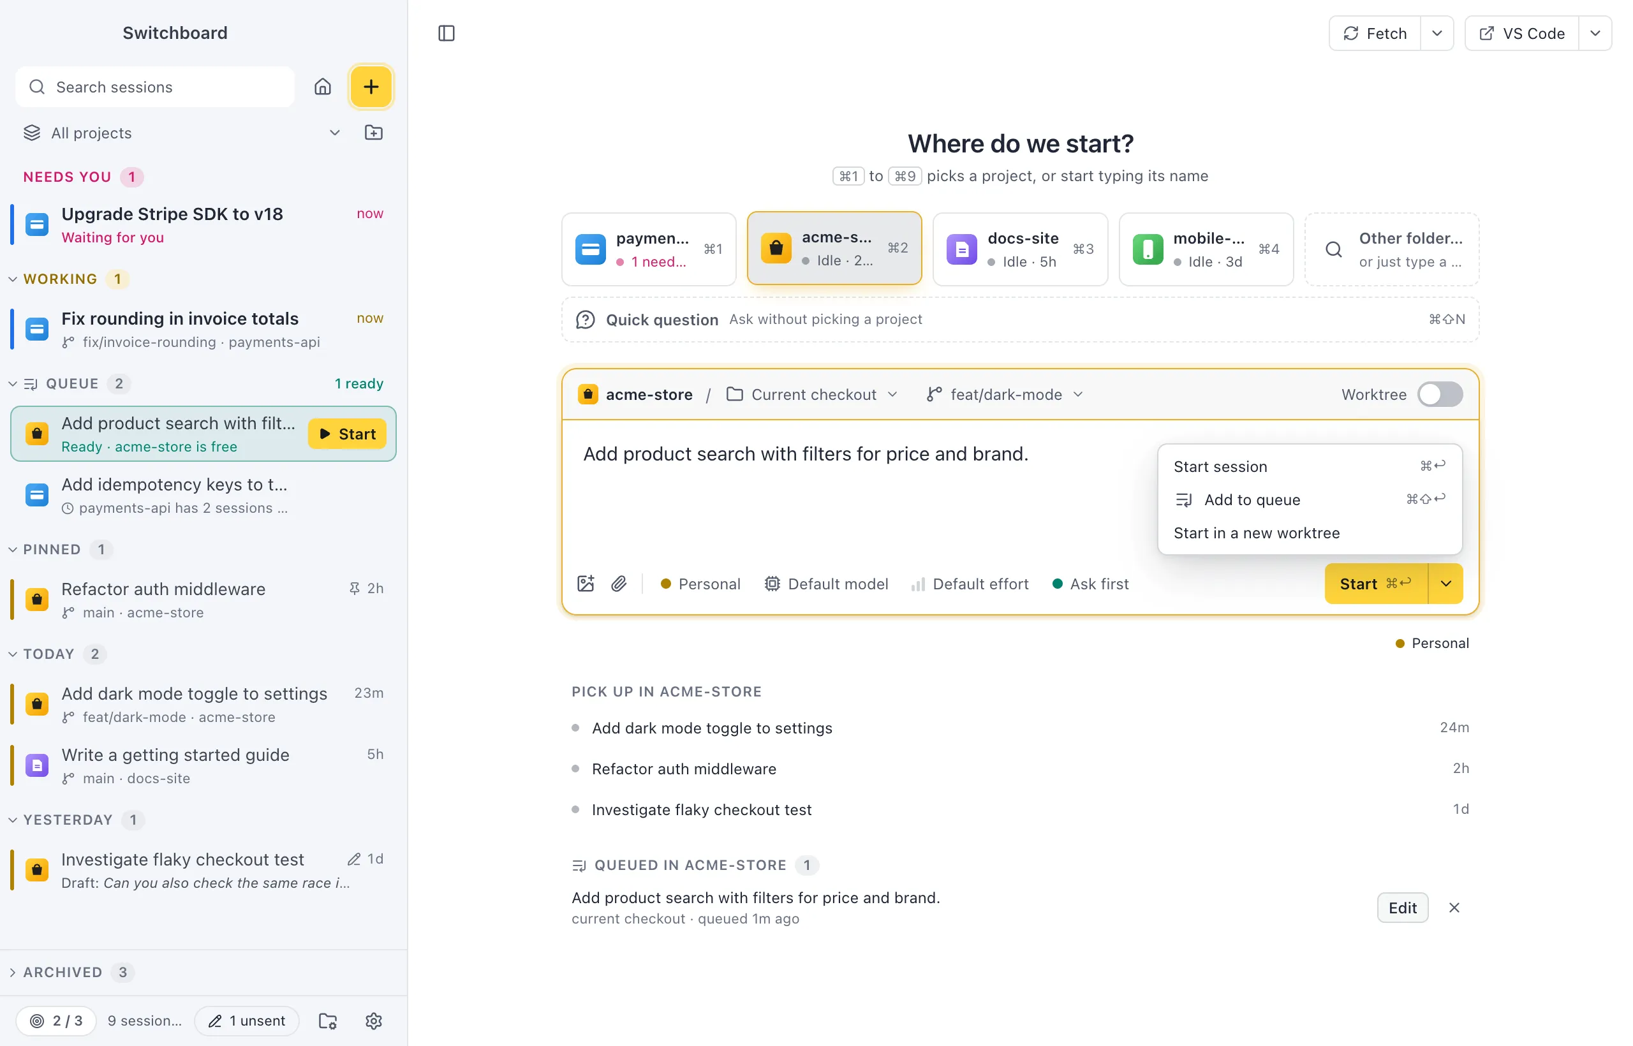Click the attach image icon in composer
This screenshot has width=1633, height=1046.
coord(586,584)
